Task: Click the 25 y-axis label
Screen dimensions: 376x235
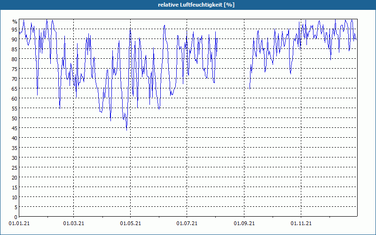Action: click(15, 168)
